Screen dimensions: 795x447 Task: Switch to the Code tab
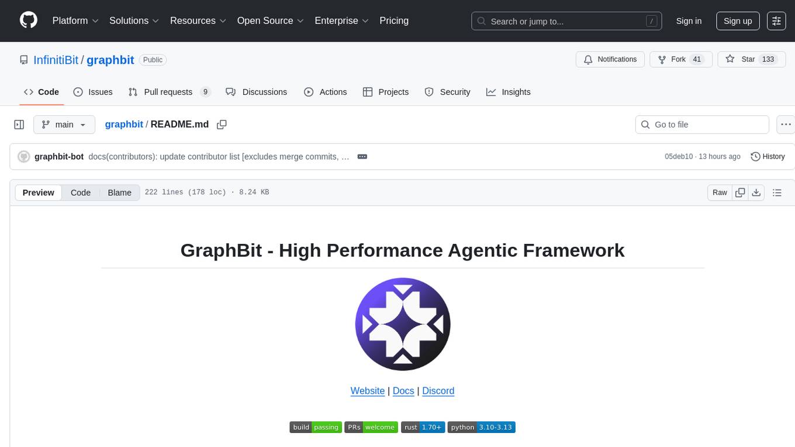point(42,92)
